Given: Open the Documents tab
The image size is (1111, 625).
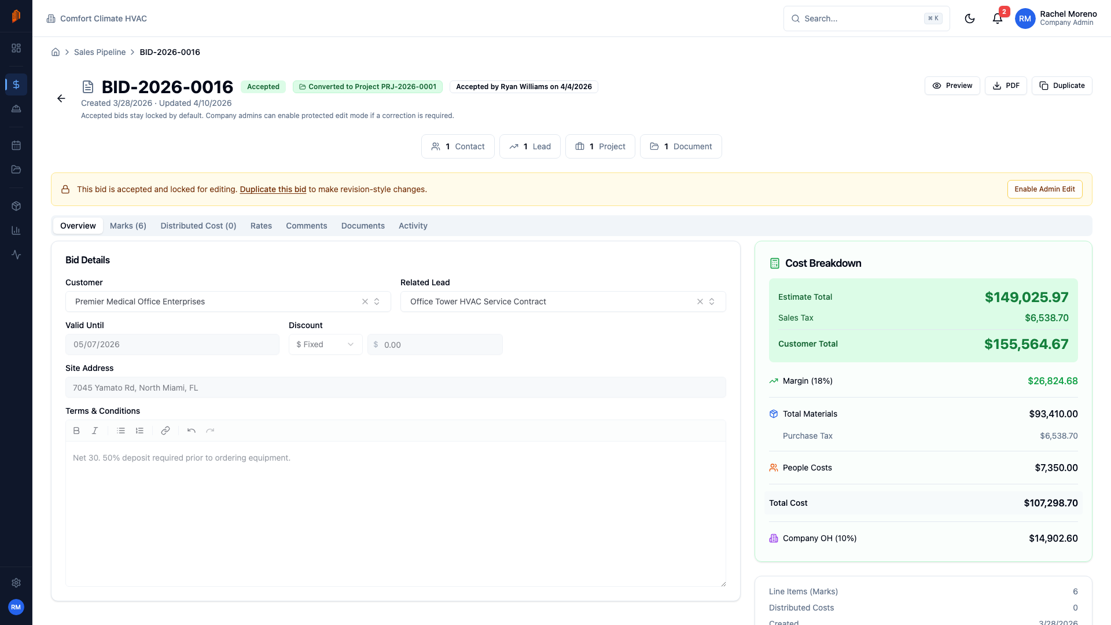Looking at the screenshot, I should [x=363, y=226].
